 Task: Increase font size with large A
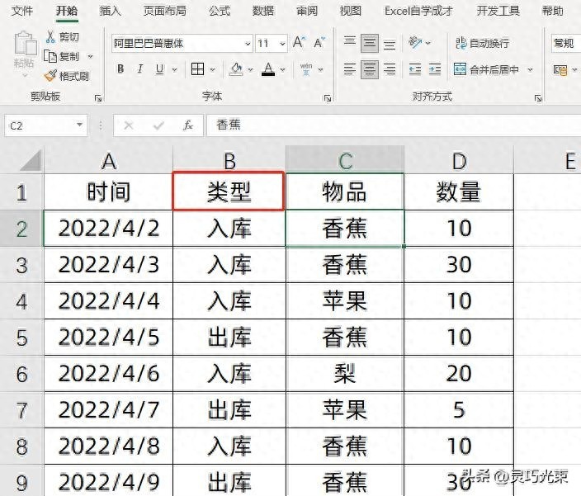pos(299,42)
